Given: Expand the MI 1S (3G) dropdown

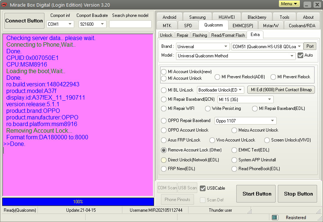Looking at the screenshot, I should coord(245,99).
